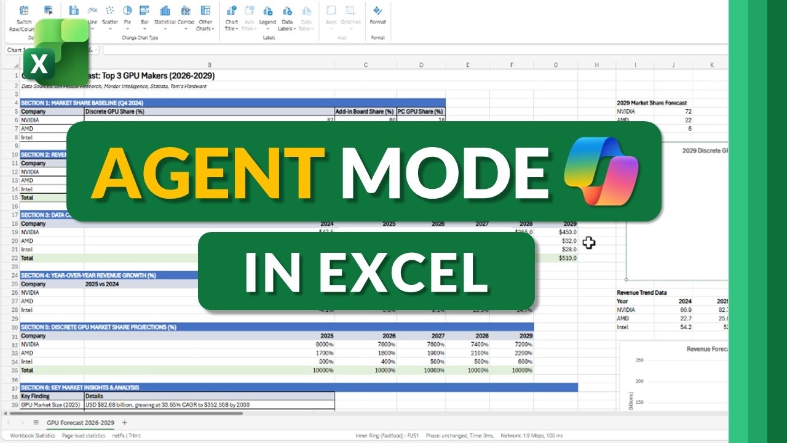Click the greyed Gridlines icon
The image size is (787, 443).
pos(350,10)
